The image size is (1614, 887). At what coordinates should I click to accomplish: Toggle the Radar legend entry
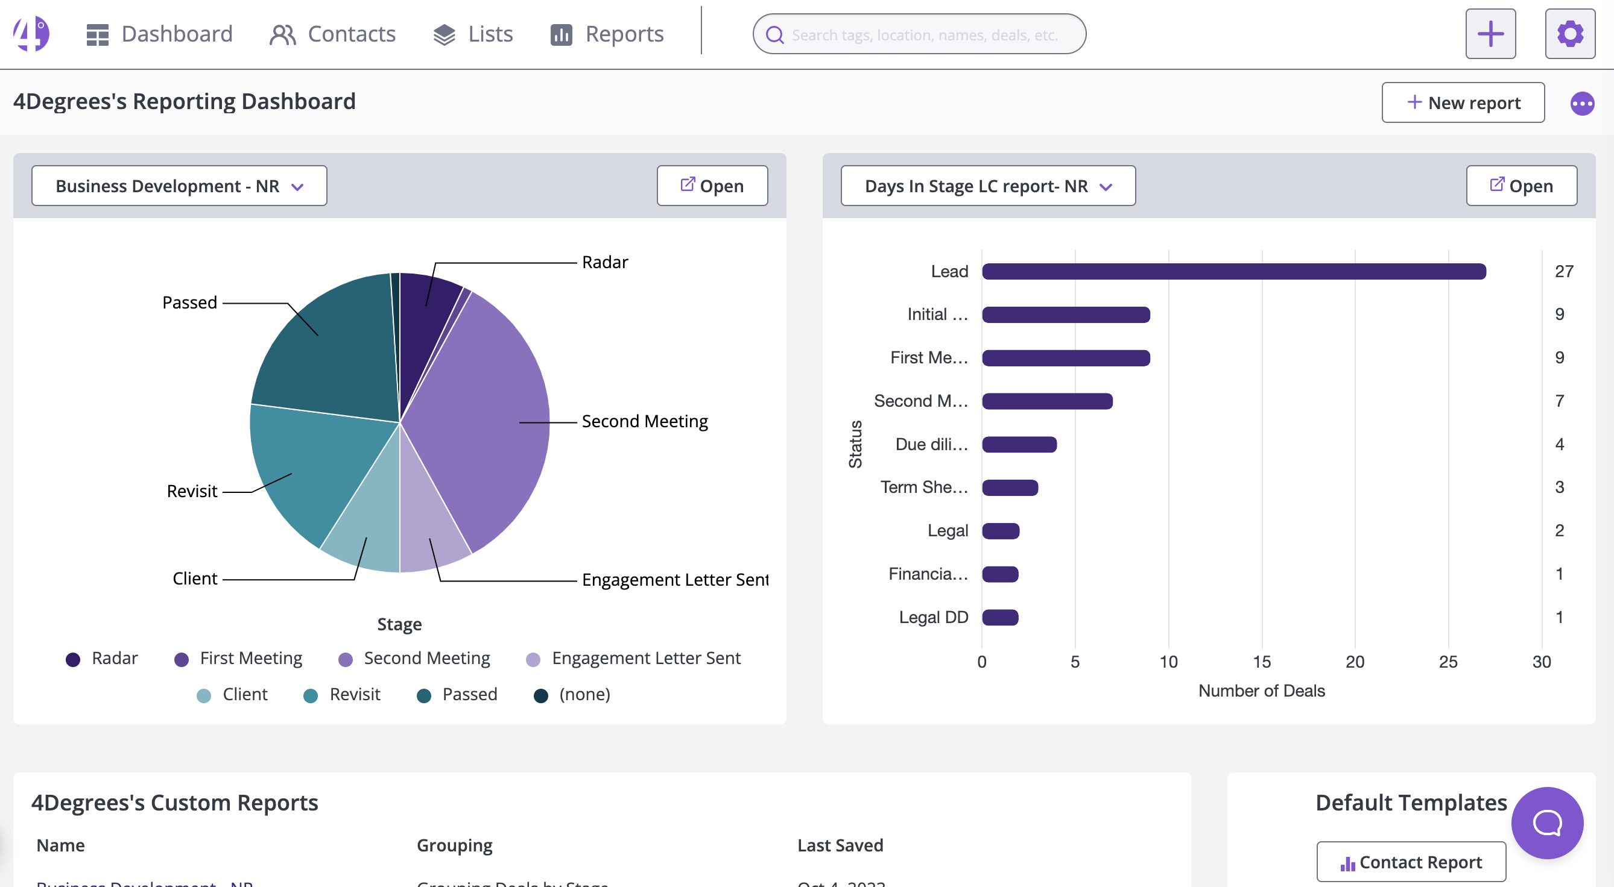[x=101, y=658]
